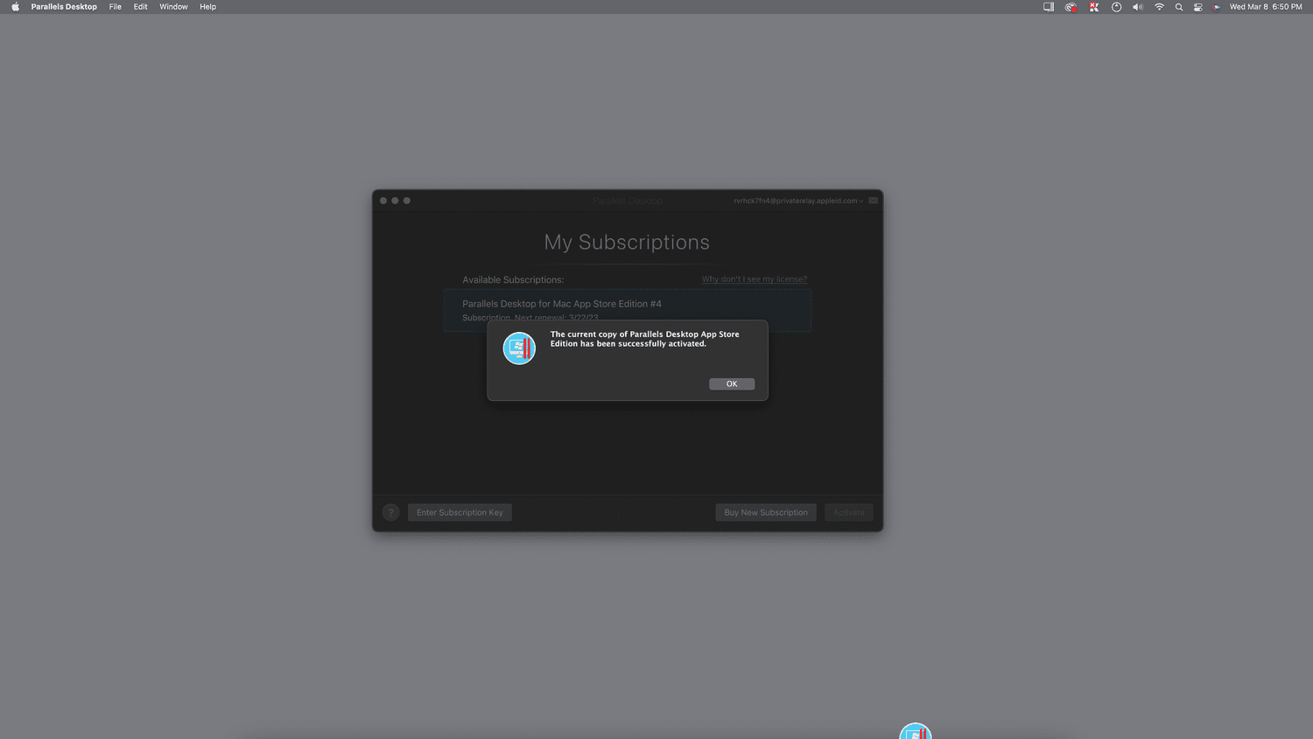This screenshot has height=739, width=1313.
Task: Open 'Why don't I see my license?' link
Action: coord(755,279)
